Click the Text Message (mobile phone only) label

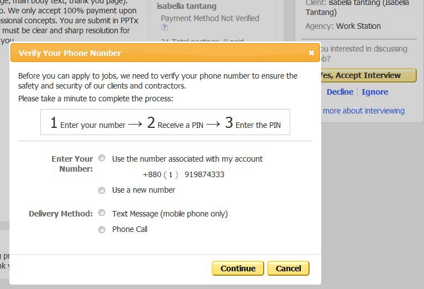pyautogui.click(x=170, y=214)
